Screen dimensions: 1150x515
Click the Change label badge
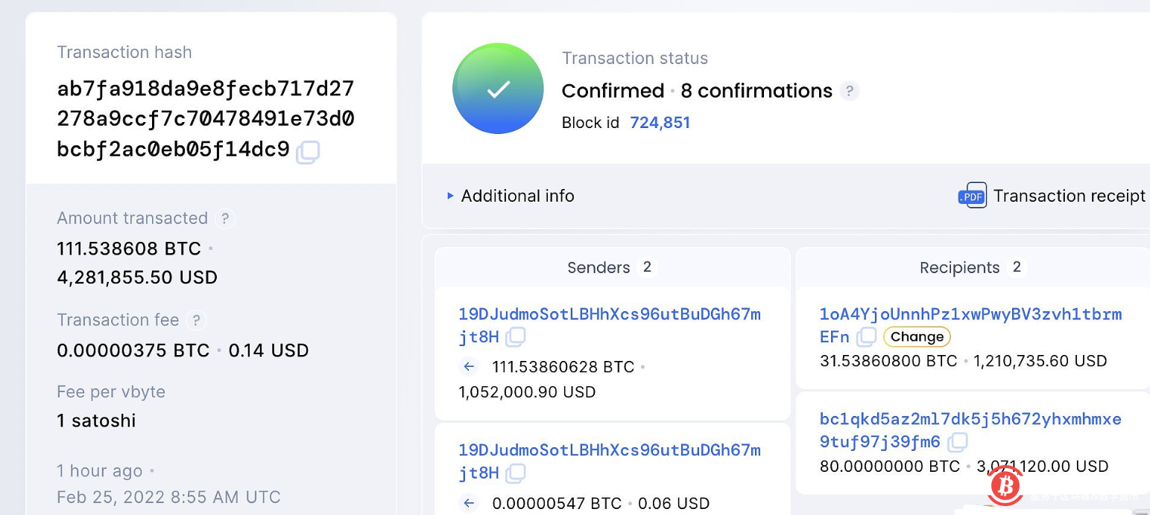[x=917, y=337]
